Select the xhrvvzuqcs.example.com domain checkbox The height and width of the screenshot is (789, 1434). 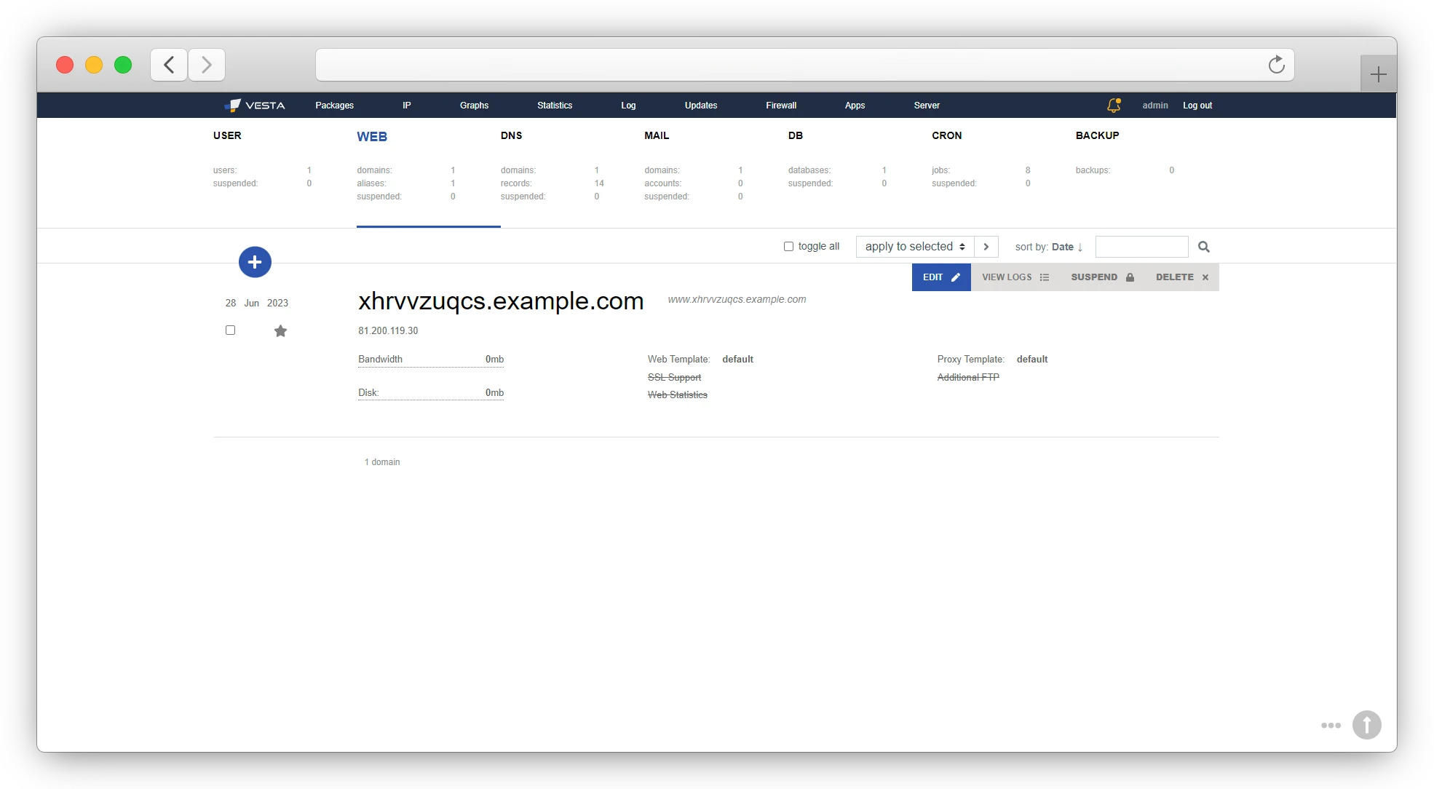230,330
